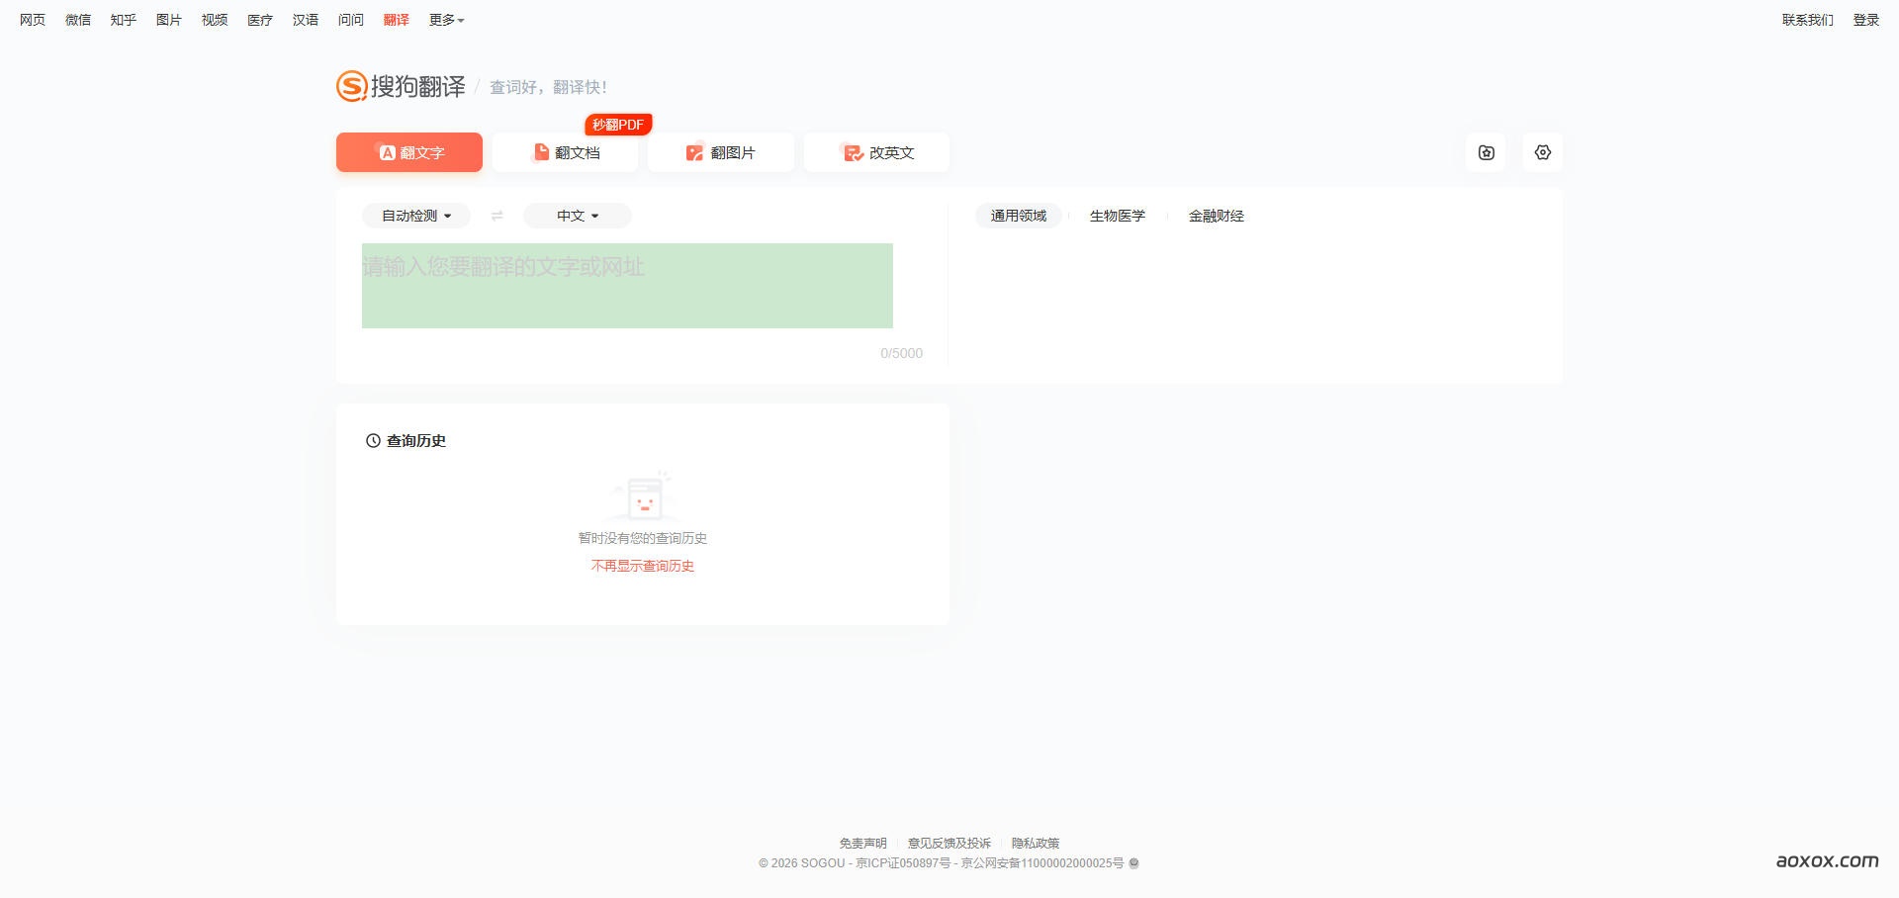
Task: Click the 查询历史 heading
Action: click(416, 441)
